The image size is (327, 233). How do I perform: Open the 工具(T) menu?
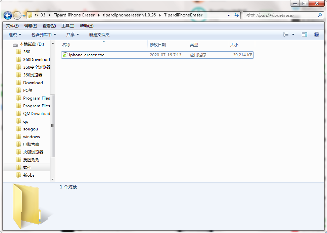tap(68, 26)
